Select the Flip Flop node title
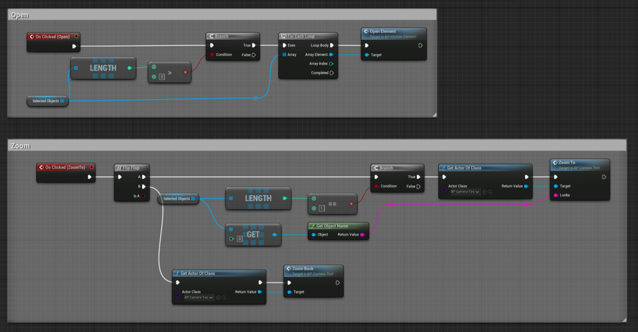Screen dimensions: 638x332 (x=131, y=168)
